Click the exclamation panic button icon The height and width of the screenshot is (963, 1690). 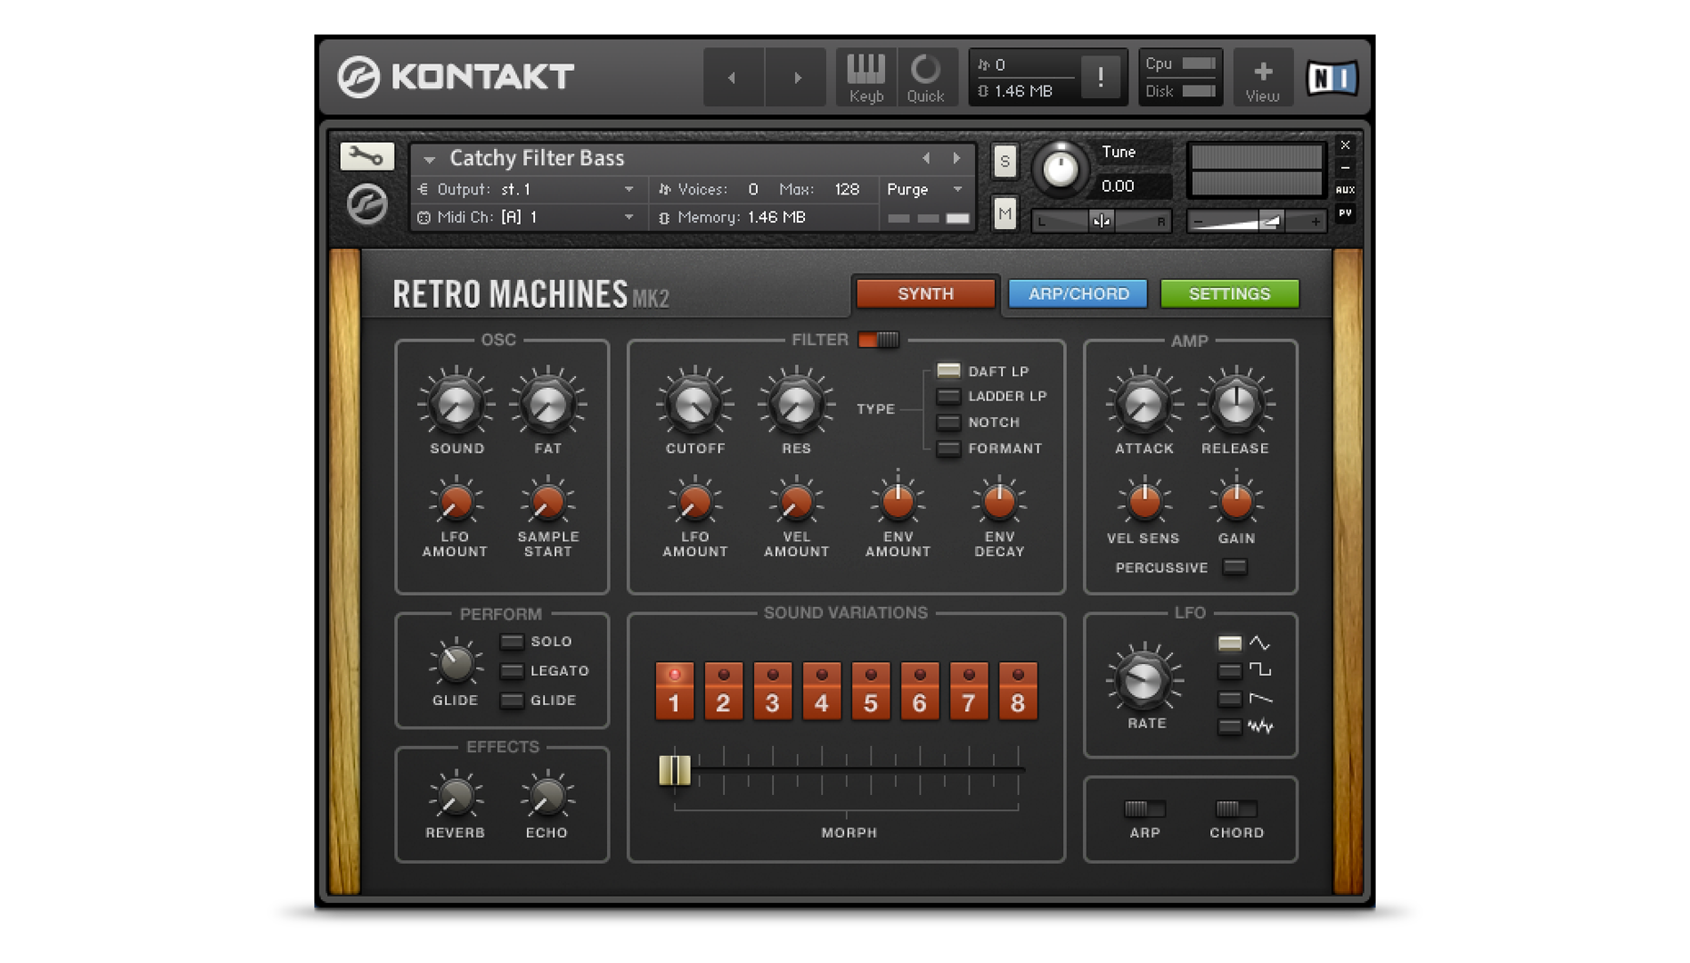[1100, 77]
